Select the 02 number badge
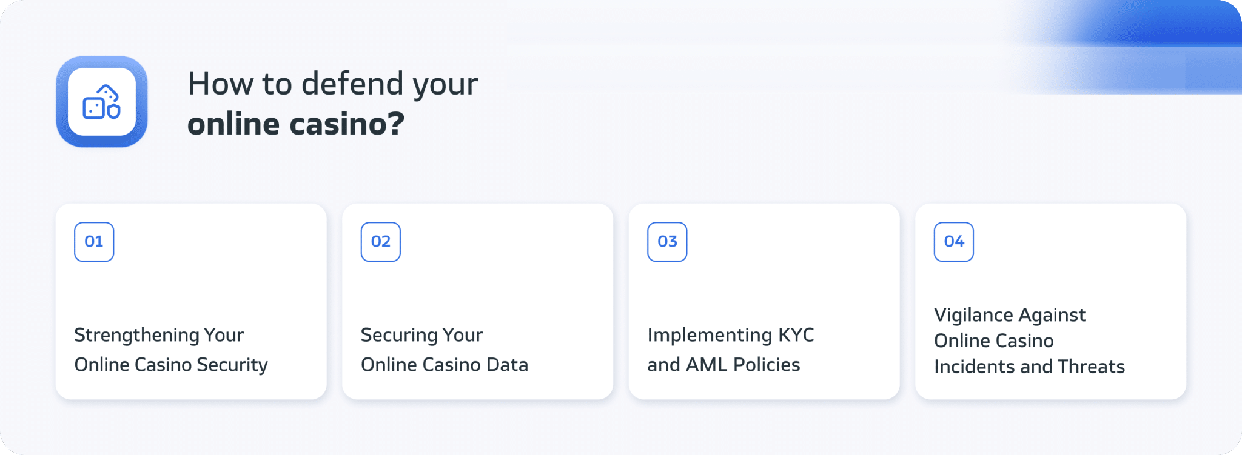The width and height of the screenshot is (1242, 455). pos(381,242)
